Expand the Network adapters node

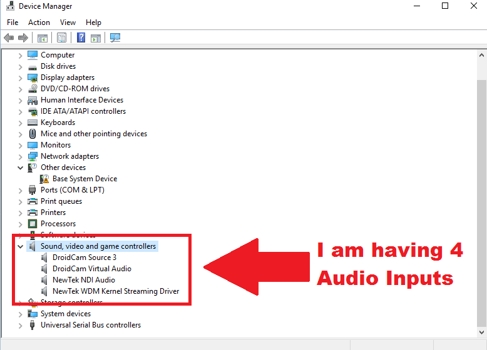tap(21, 156)
